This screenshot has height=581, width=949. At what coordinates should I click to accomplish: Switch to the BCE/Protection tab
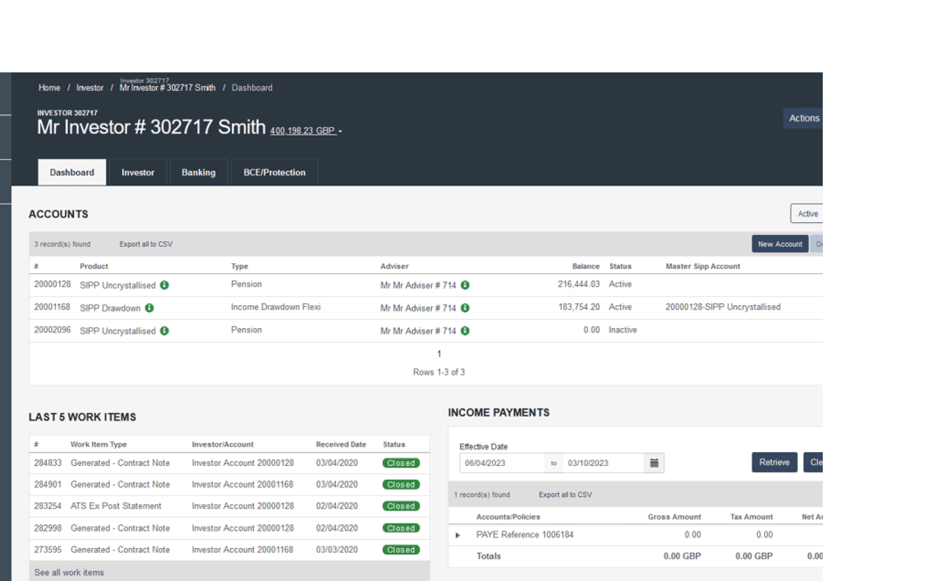click(274, 172)
